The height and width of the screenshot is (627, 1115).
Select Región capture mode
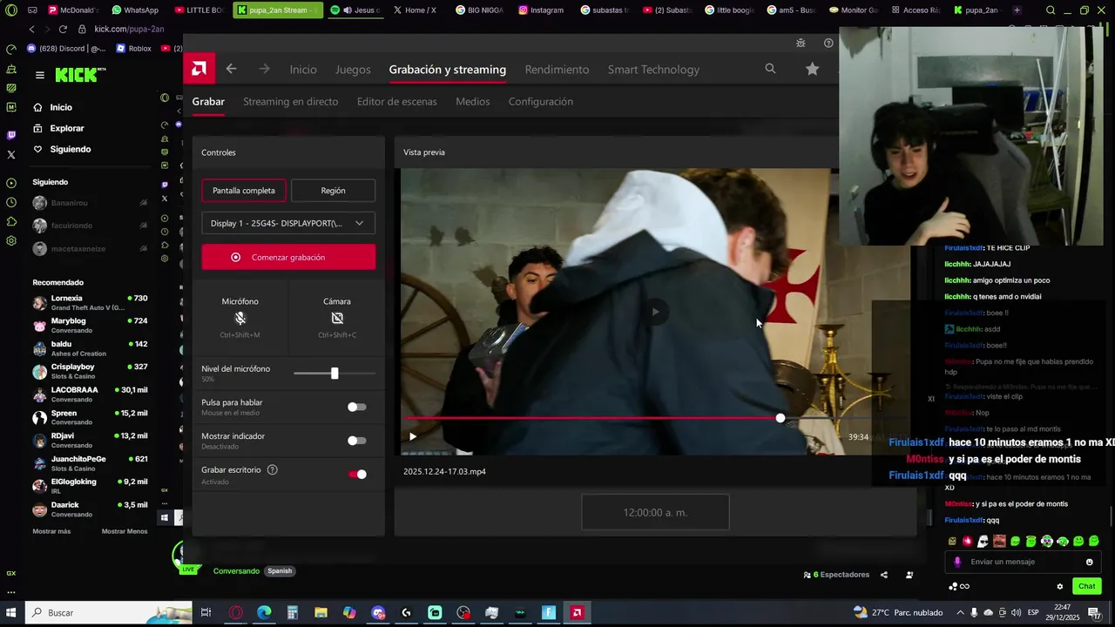click(333, 191)
